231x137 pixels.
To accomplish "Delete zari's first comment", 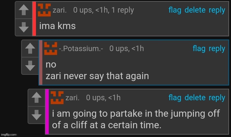I will [x=195, y=10].
